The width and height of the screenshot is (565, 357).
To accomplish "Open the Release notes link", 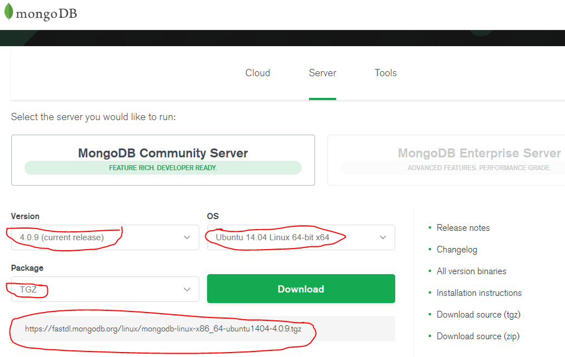I will tap(463, 228).
